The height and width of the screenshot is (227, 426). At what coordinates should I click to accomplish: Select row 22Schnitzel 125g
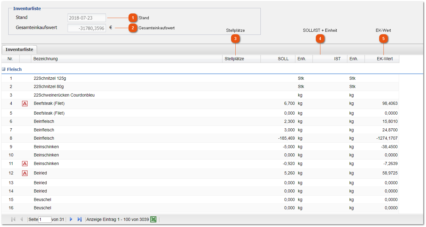click(x=200, y=78)
